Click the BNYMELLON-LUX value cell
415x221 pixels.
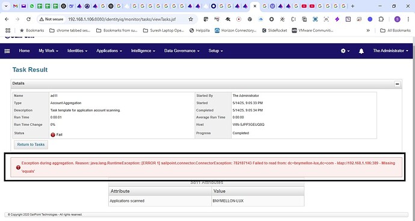tap(258, 201)
